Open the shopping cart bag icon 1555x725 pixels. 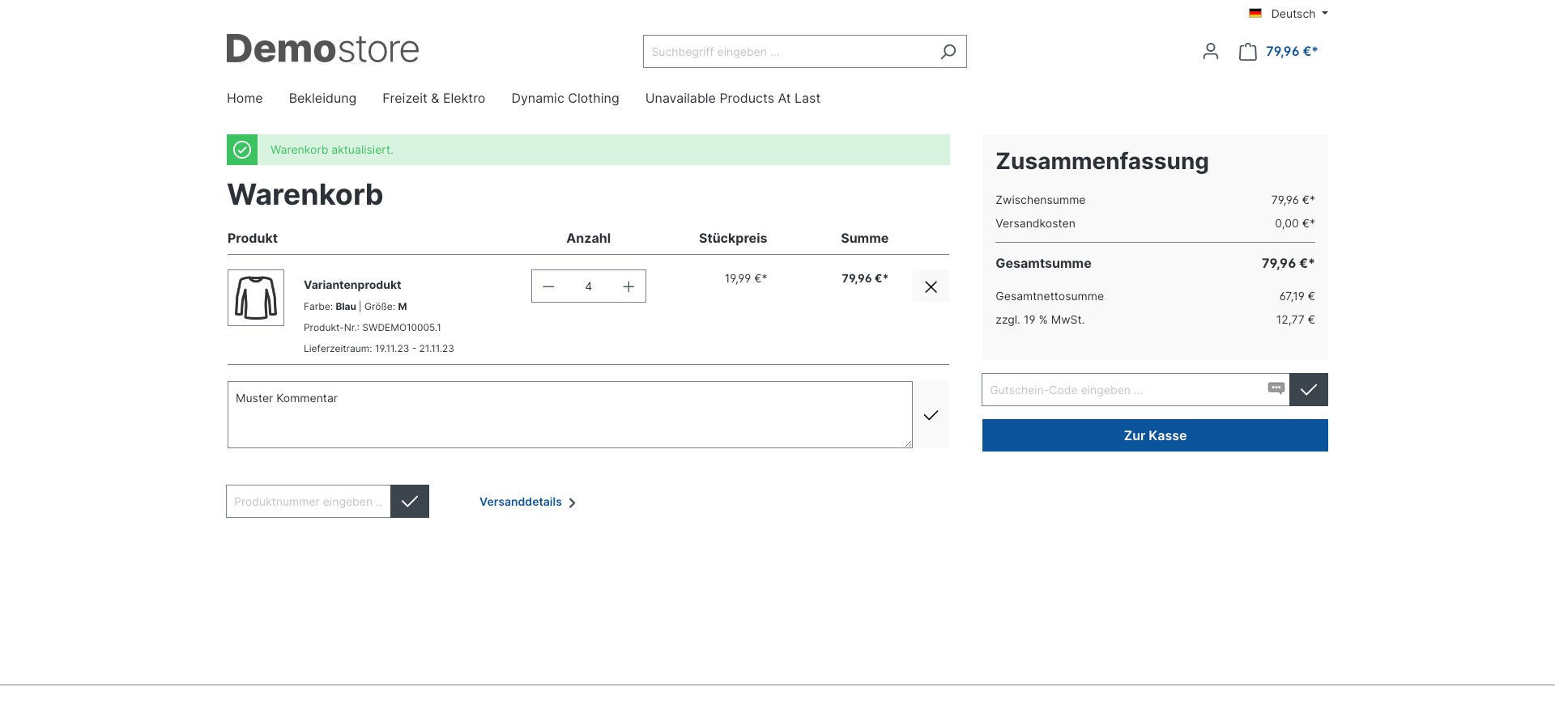(x=1248, y=52)
